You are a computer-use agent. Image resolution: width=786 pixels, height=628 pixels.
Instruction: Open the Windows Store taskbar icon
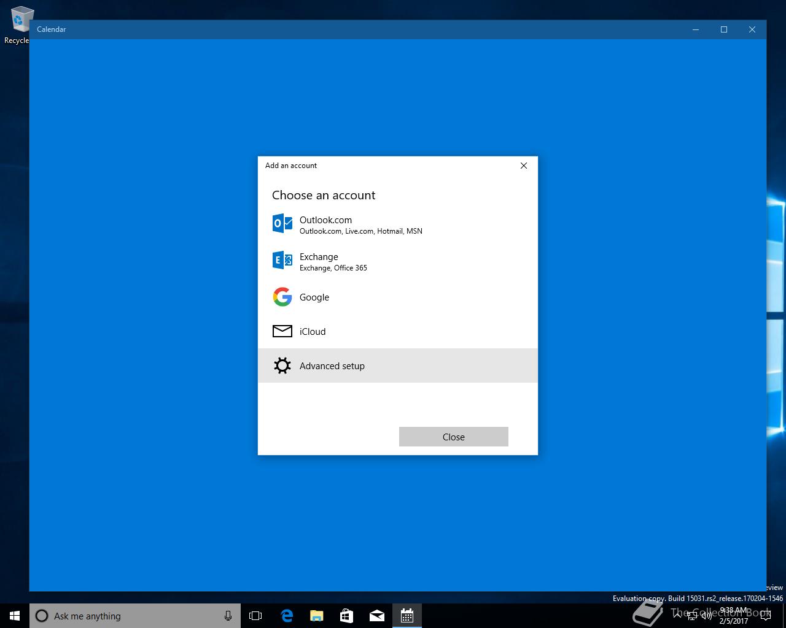[347, 616]
